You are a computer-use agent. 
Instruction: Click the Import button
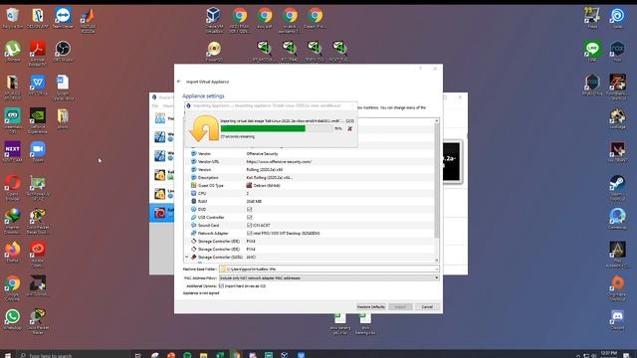click(400, 307)
